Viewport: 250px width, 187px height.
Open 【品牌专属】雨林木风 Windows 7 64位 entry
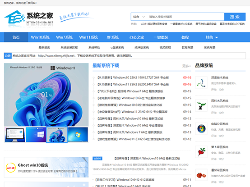click(130, 132)
